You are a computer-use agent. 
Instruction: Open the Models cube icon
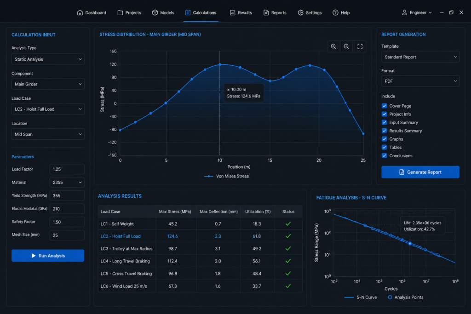coord(155,12)
